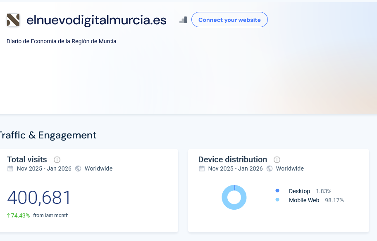Select the Mobile Web legend color dot
This screenshot has height=241, width=377.
pos(277,200)
